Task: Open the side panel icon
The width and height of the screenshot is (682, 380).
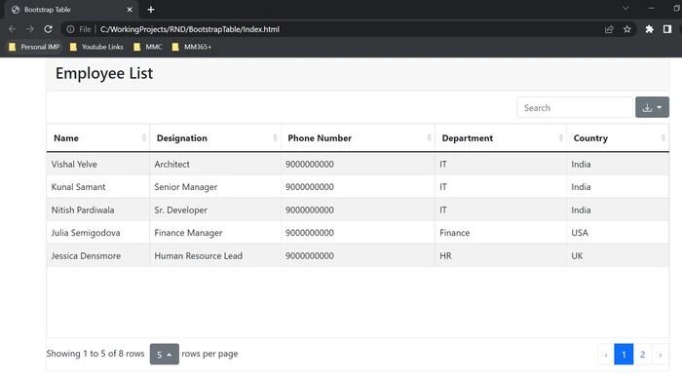Action: [x=667, y=29]
